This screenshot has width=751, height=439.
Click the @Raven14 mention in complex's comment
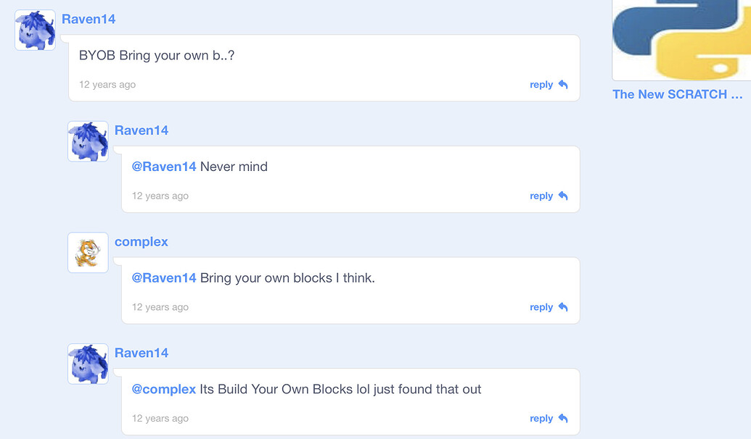coord(164,277)
